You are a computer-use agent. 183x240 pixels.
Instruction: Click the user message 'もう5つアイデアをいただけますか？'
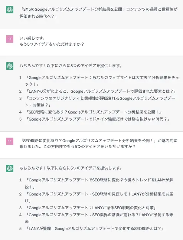[x=52, y=44]
